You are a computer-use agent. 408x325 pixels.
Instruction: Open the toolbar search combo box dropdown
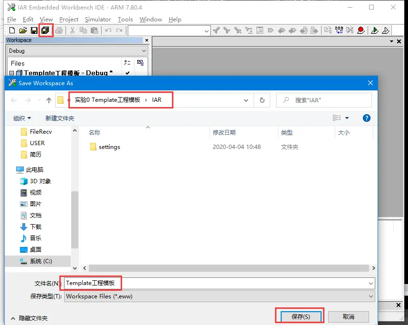[x=206, y=31]
